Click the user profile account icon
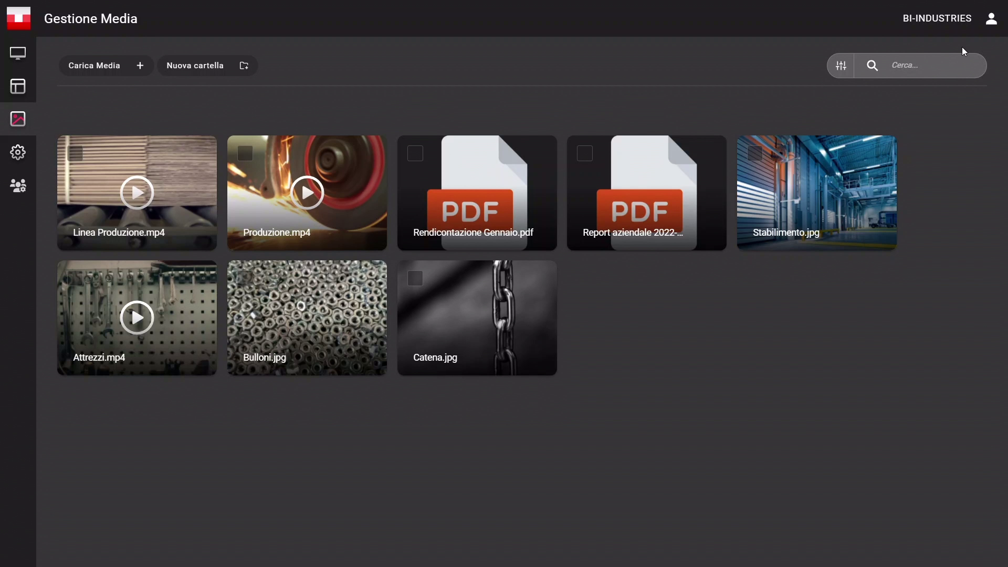1008x567 pixels. pos(991,18)
